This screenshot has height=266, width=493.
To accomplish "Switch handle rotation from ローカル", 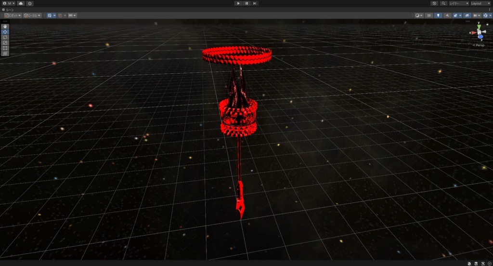I will coord(32,15).
